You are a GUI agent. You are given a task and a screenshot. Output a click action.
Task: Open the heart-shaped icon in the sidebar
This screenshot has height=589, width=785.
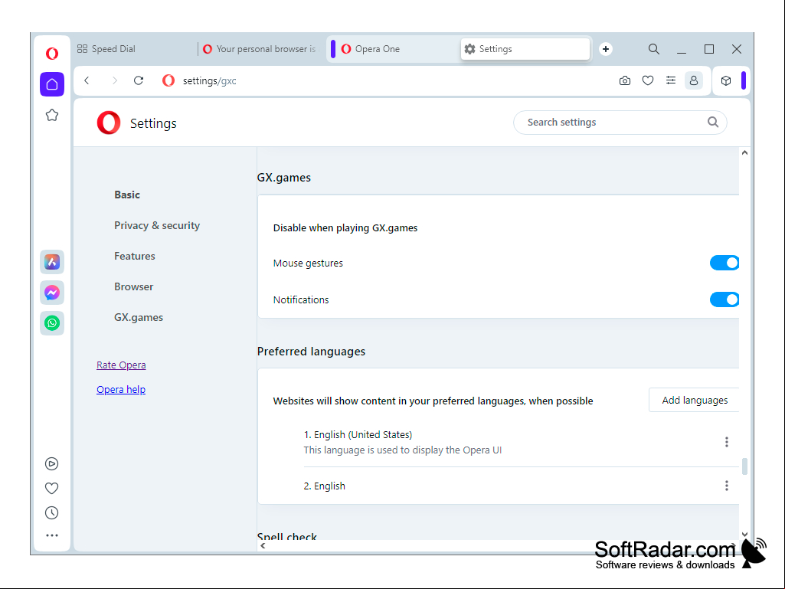(x=51, y=489)
